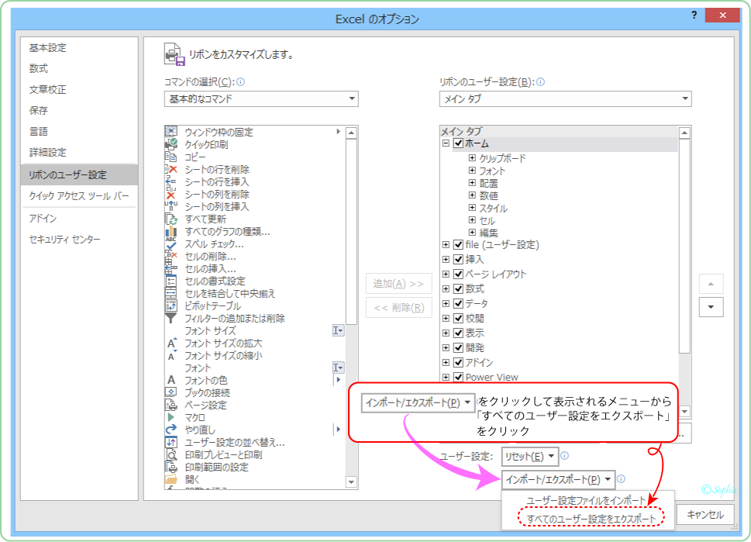751x542 pixels.
Task: Uncheck the ホーム tab checkbox
Action: pos(458,143)
